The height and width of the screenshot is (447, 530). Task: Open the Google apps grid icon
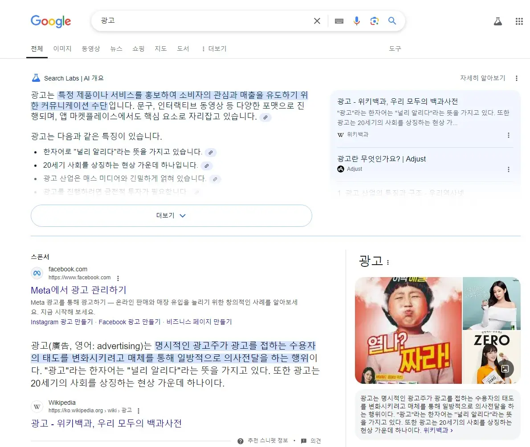coord(518,21)
